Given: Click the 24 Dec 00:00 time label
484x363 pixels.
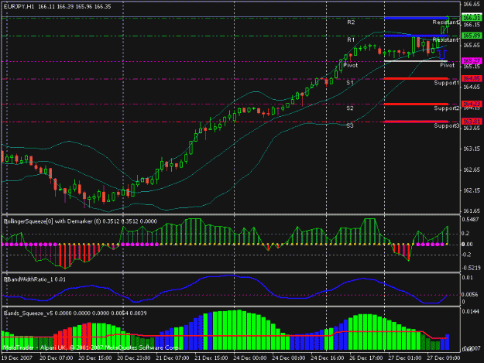Looking at the screenshot, I should pyautogui.click(x=249, y=358).
